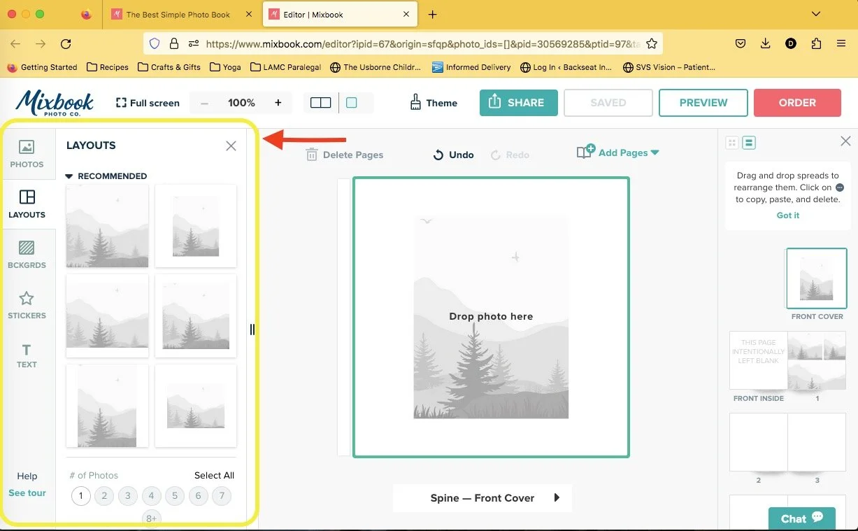Screen dimensions: 858x531
Task: Switch to two-page spread view
Action: [320, 101]
